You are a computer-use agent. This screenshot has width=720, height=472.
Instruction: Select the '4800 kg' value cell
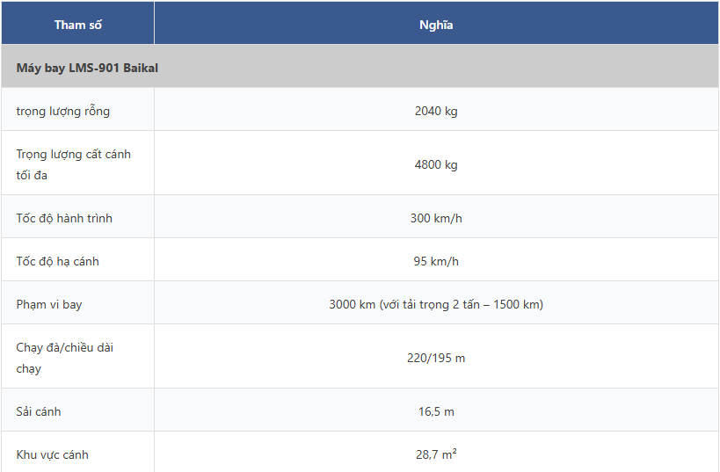(x=436, y=164)
